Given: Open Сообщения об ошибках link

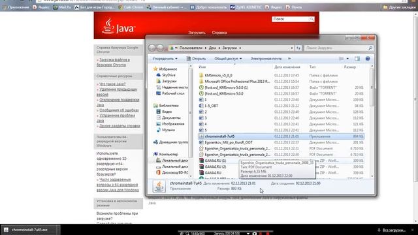Looking at the screenshot, I should [x=119, y=110].
